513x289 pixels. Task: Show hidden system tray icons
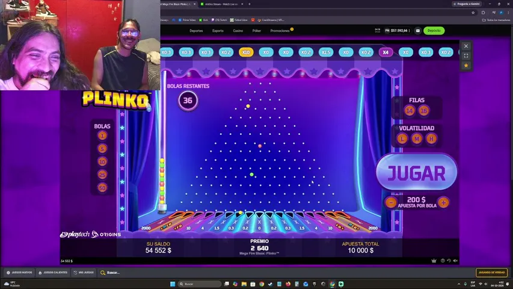[459, 284]
